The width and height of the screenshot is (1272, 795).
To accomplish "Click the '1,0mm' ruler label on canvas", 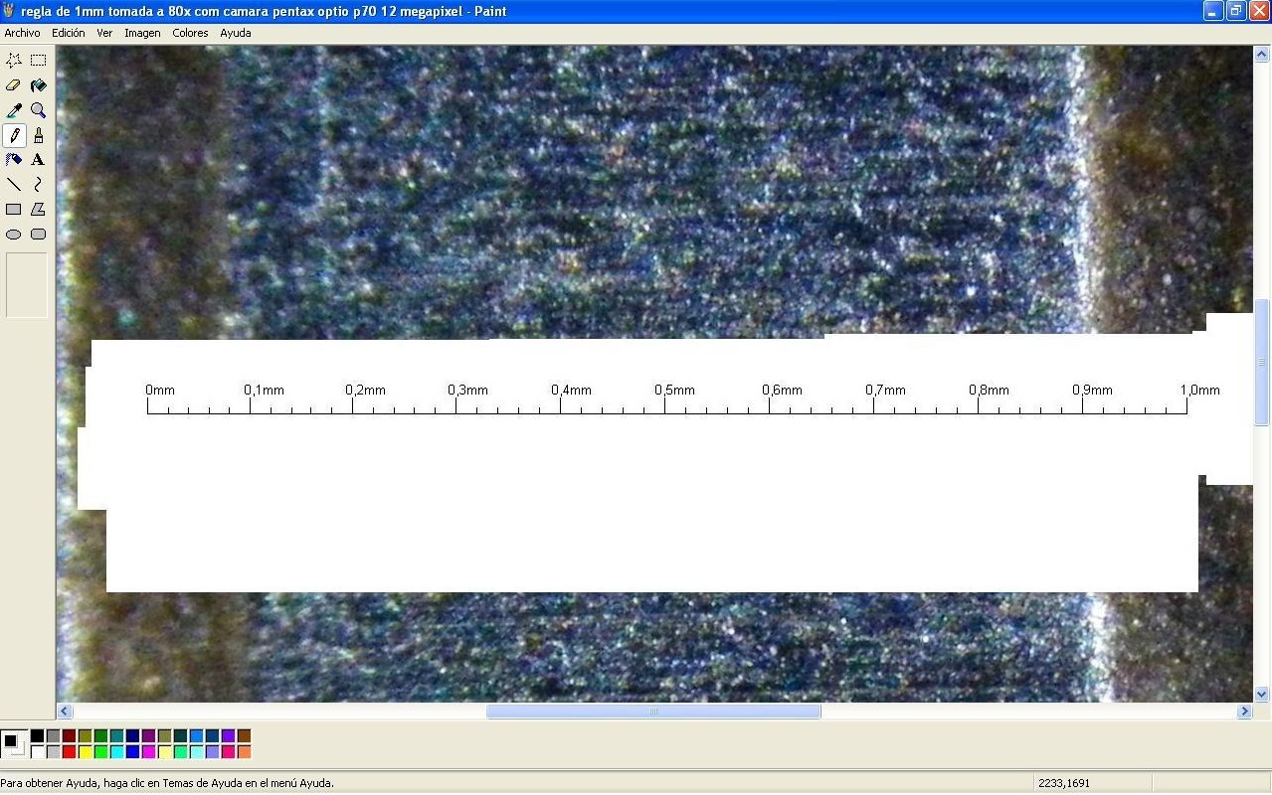I will [x=1199, y=391].
